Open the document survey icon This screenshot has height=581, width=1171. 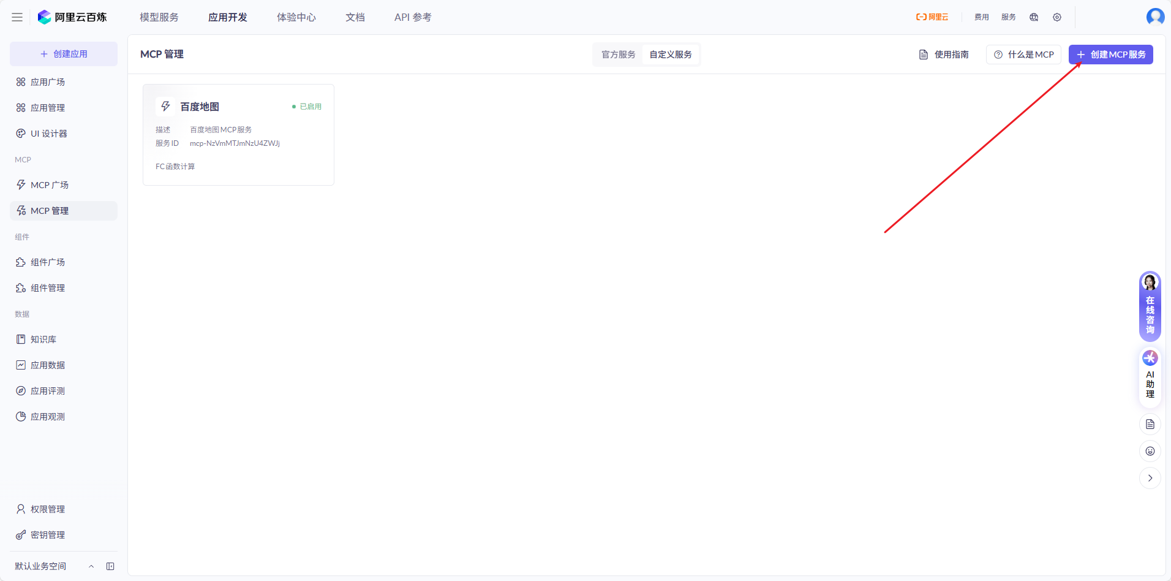click(1150, 423)
